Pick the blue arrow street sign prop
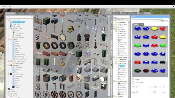The width and height of the screenshot is (175, 98). 37,38
